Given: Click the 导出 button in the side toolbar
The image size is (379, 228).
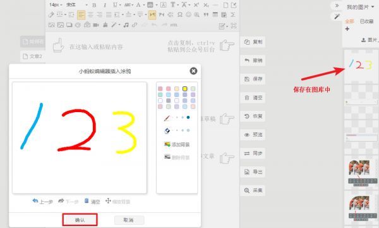Looking at the screenshot, I should [x=253, y=172].
